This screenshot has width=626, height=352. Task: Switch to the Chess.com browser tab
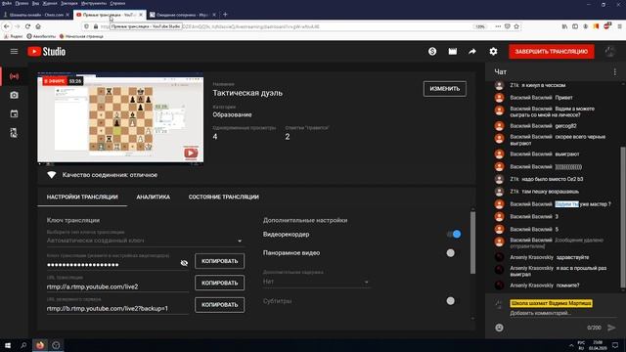[x=36, y=15]
